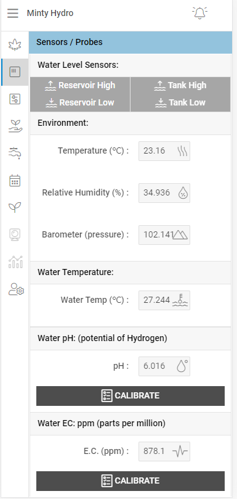The image size is (237, 499).
Task: Open the hamburger menu
Action: (x=13, y=13)
